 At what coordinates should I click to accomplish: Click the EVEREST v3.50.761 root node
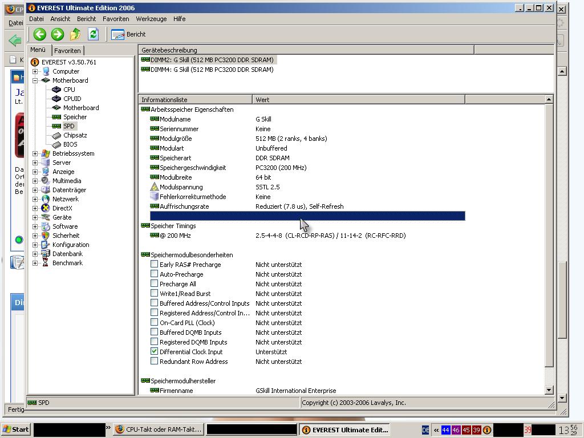point(68,62)
